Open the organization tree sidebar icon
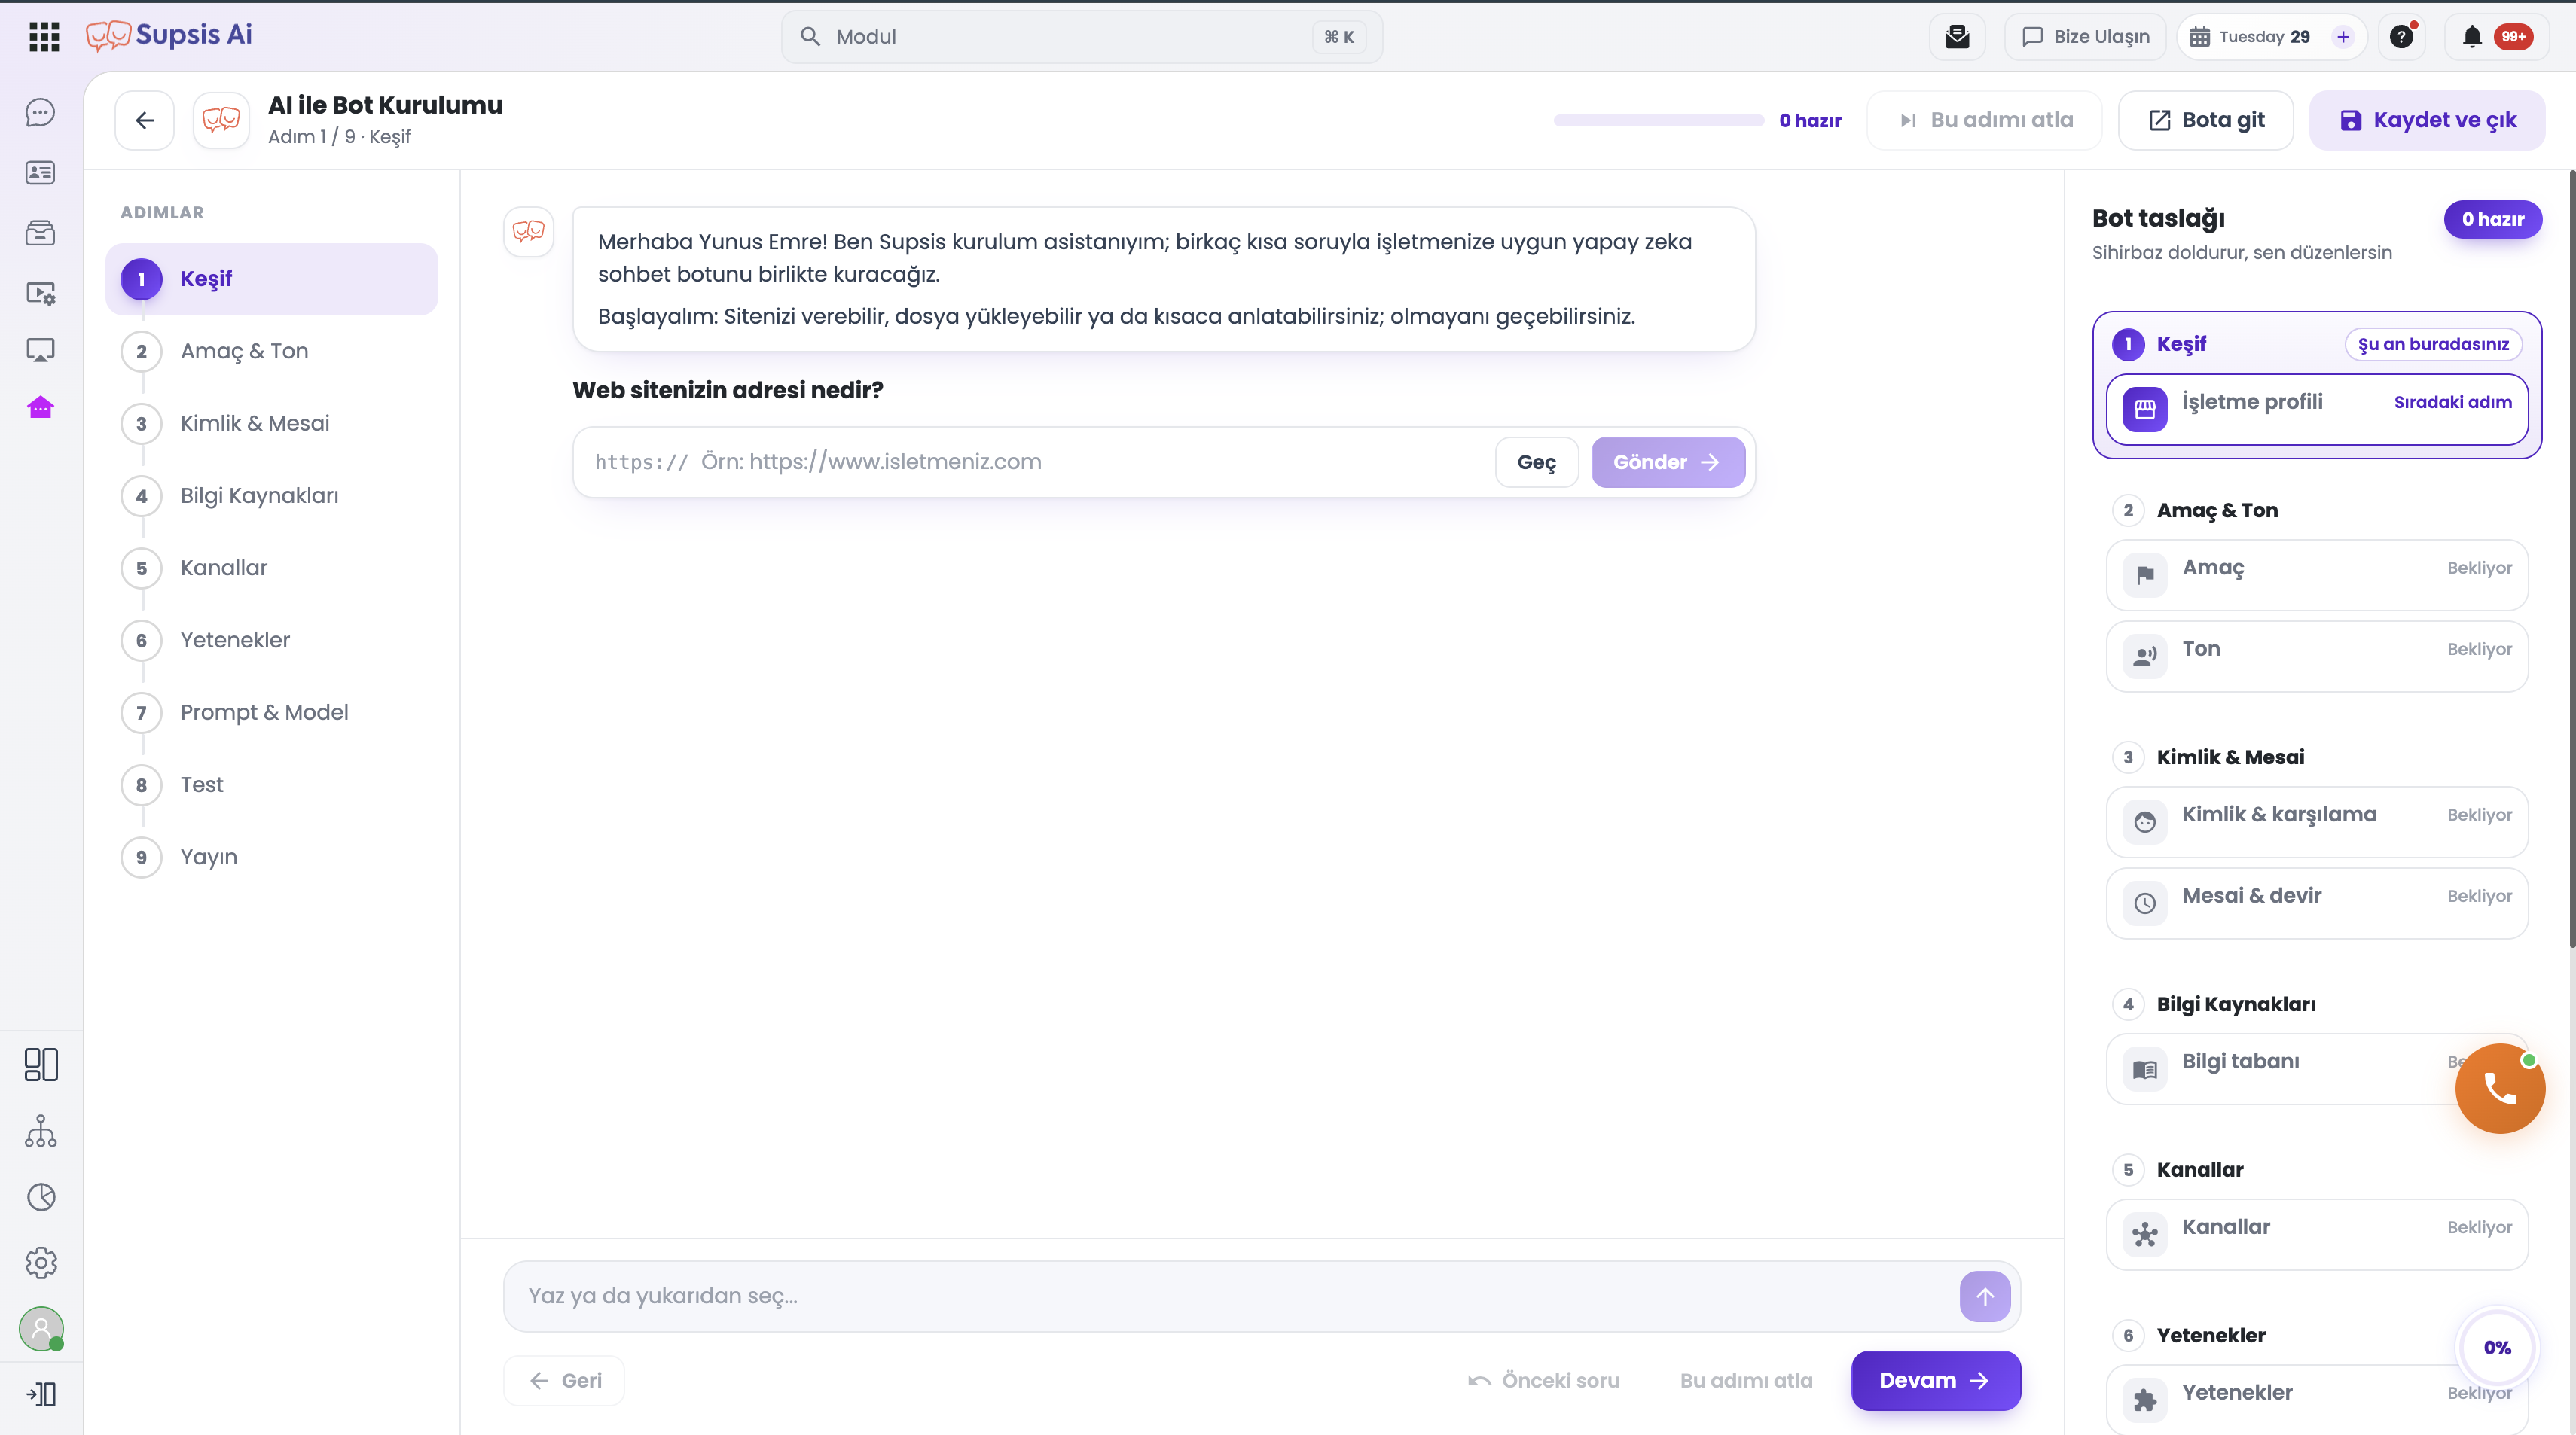This screenshot has height=1435, width=2576. tap(41, 1132)
